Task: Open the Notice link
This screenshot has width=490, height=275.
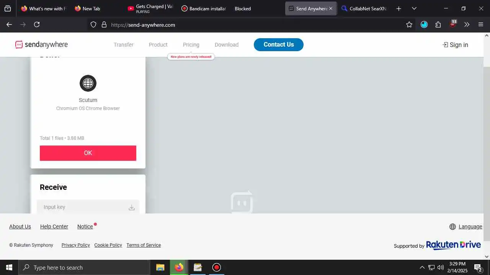Action: (x=85, y=226)
